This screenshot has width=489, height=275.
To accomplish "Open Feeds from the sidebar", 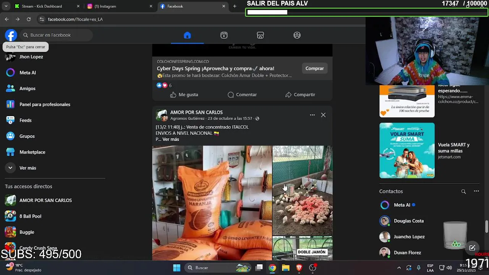I will [26, 120].
